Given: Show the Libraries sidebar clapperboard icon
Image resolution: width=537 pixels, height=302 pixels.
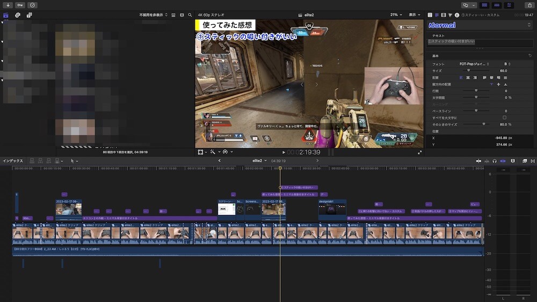Looking at the screenshot, I should coord(6,15).
